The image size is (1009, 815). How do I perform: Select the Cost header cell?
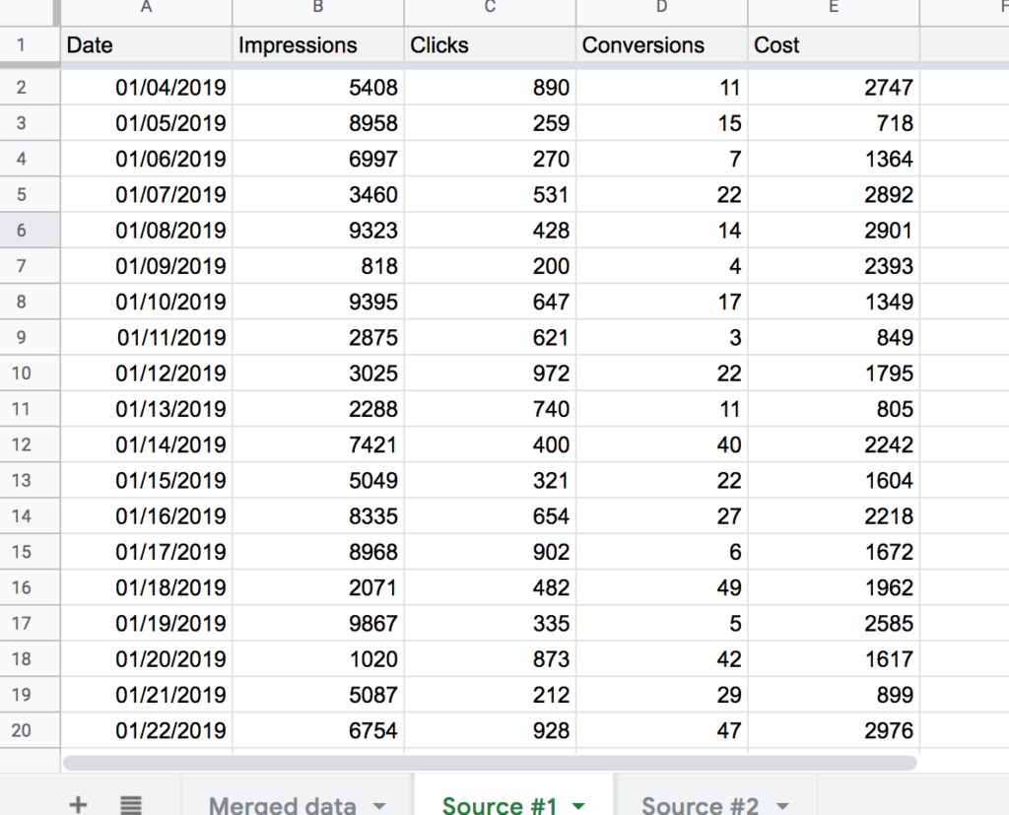click(x=833, y=45)
